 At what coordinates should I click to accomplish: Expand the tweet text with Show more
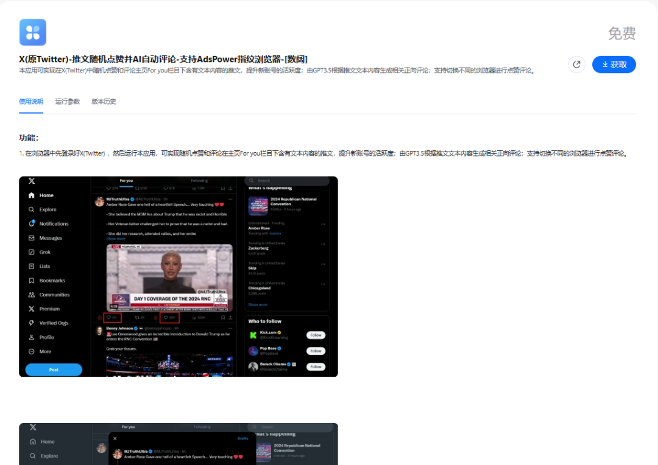[x=116, y=239]
